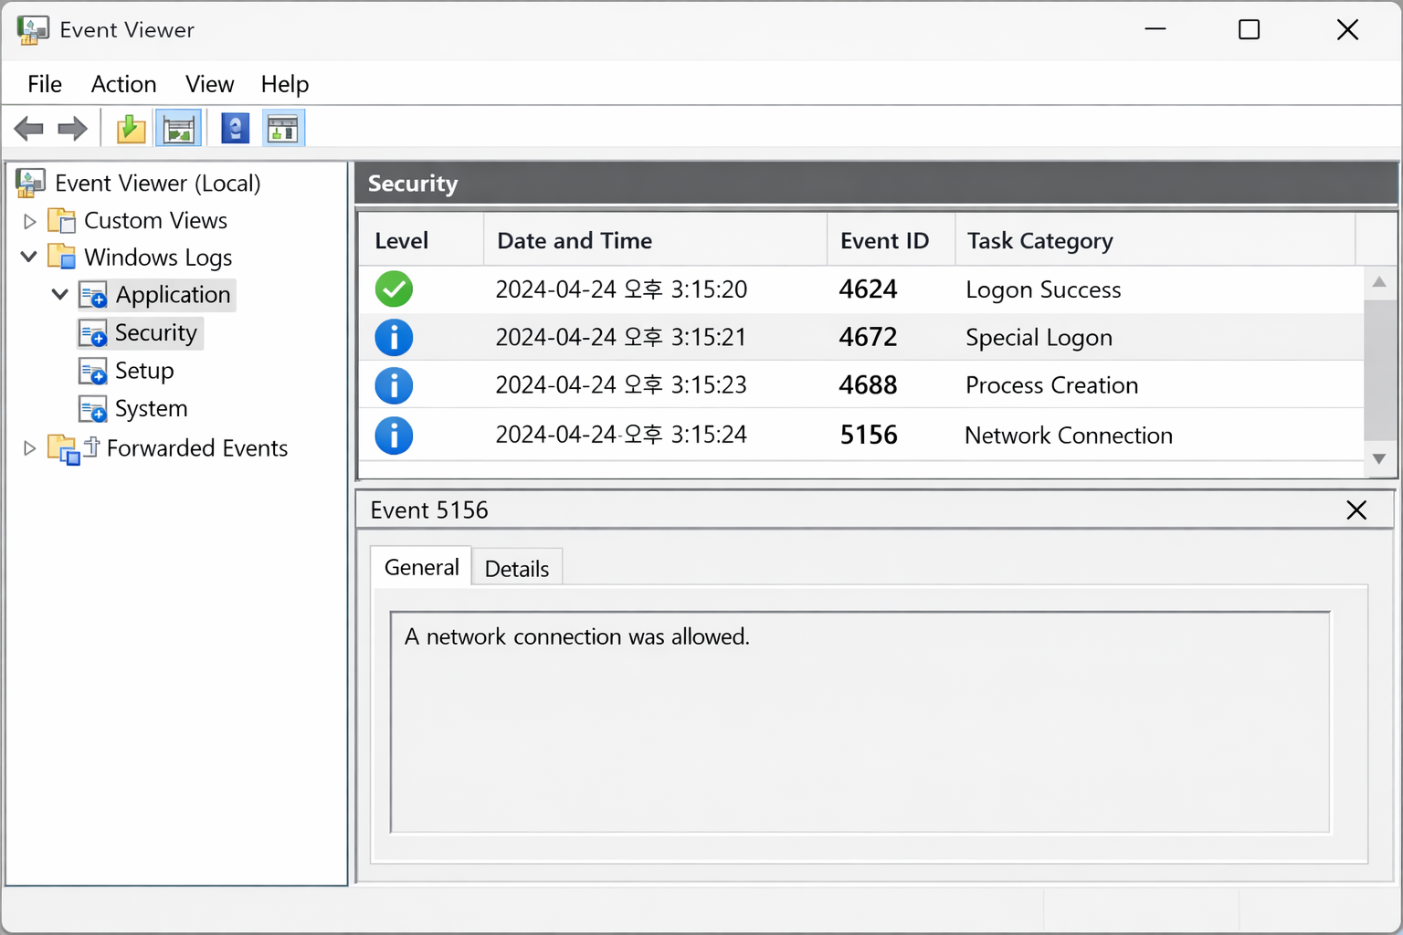Image resolution: width=1403 pixels, height=935 pixels.
Task: Open the Action menu
Action: pos(123,84)
